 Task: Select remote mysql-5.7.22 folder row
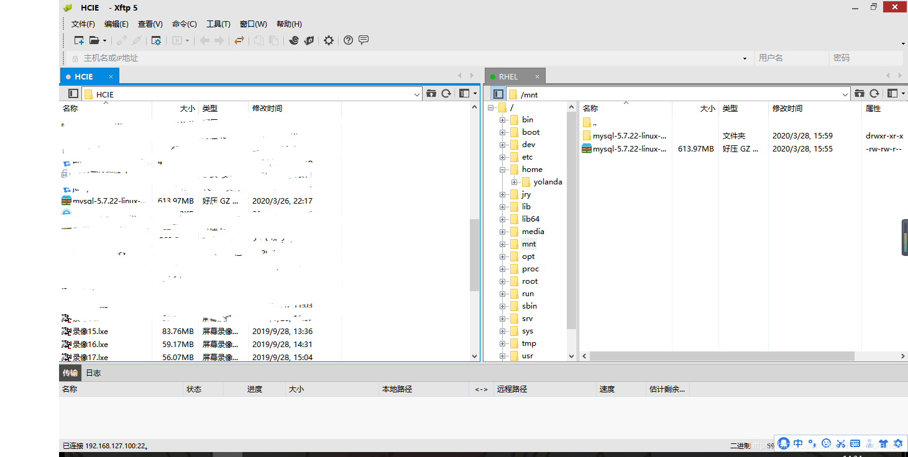[x=743, y=136]
